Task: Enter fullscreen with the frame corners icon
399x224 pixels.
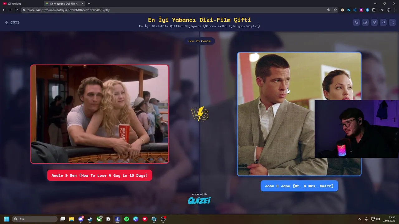Action: tap(392, 22)
